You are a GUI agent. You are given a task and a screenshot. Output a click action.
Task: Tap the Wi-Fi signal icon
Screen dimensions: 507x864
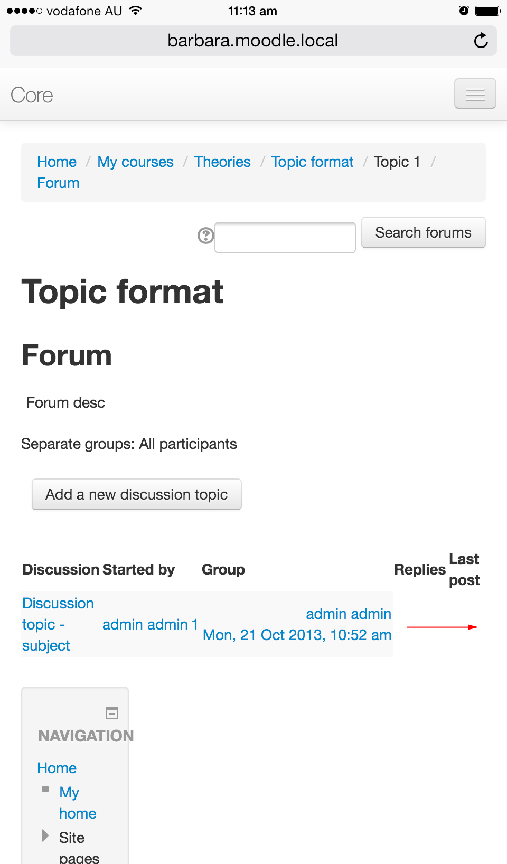136,11
